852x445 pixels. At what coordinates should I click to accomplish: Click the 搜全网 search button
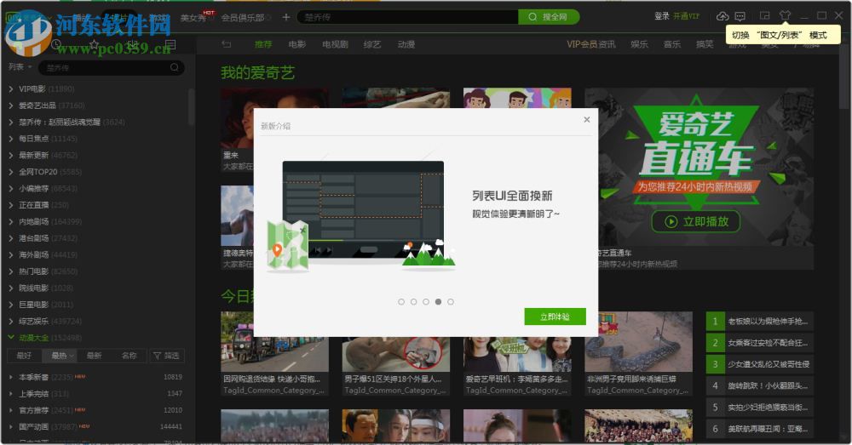pos(549,17)
